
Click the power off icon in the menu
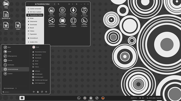(46, 92)
